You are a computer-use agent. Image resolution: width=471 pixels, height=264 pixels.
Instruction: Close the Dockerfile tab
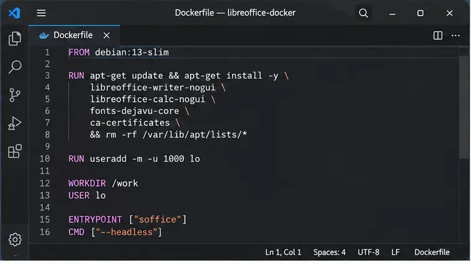coord(107,35)
